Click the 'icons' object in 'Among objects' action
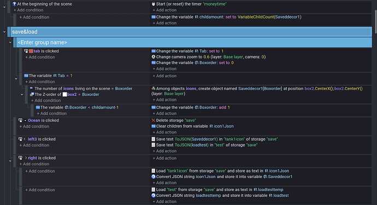This screenshot has width=377, height=205. [191, 88]
